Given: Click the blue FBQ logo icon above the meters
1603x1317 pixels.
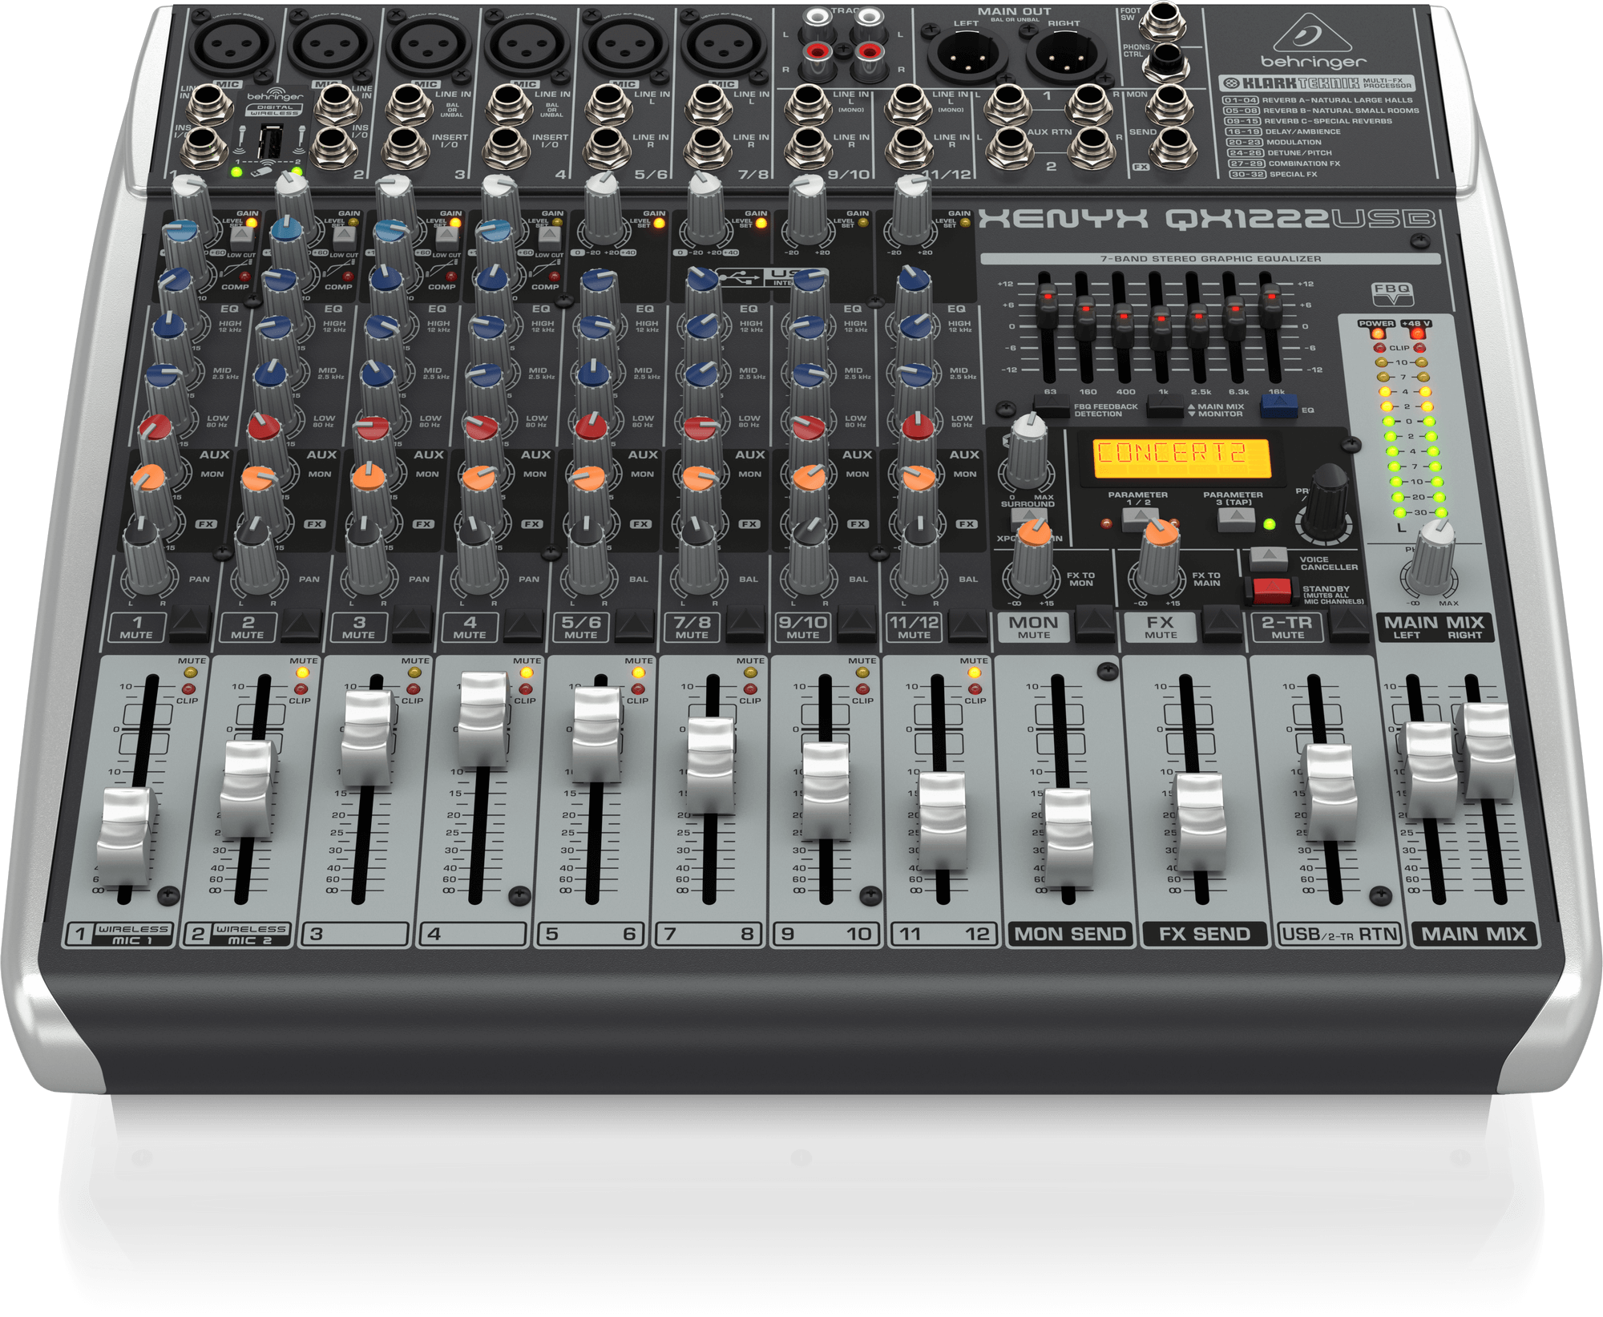Looking at the screenshot, I should 1393,294.
